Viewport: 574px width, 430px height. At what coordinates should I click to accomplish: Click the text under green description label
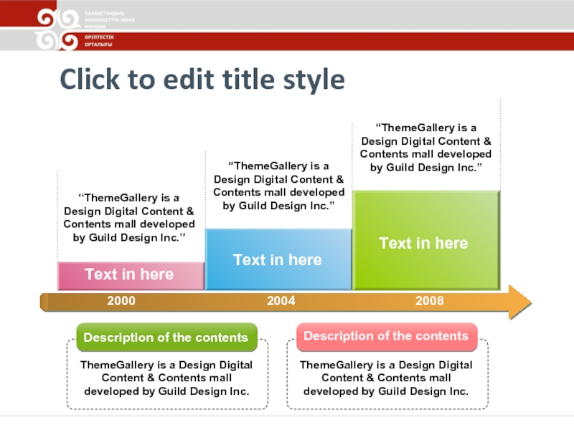(166, 378)
